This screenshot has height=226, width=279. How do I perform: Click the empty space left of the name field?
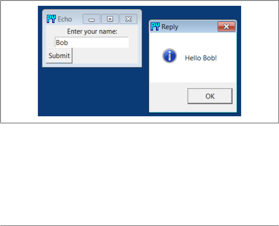(50, 42)
